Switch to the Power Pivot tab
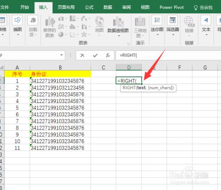This screenshot has height=190, width=221. coord(171,7)
